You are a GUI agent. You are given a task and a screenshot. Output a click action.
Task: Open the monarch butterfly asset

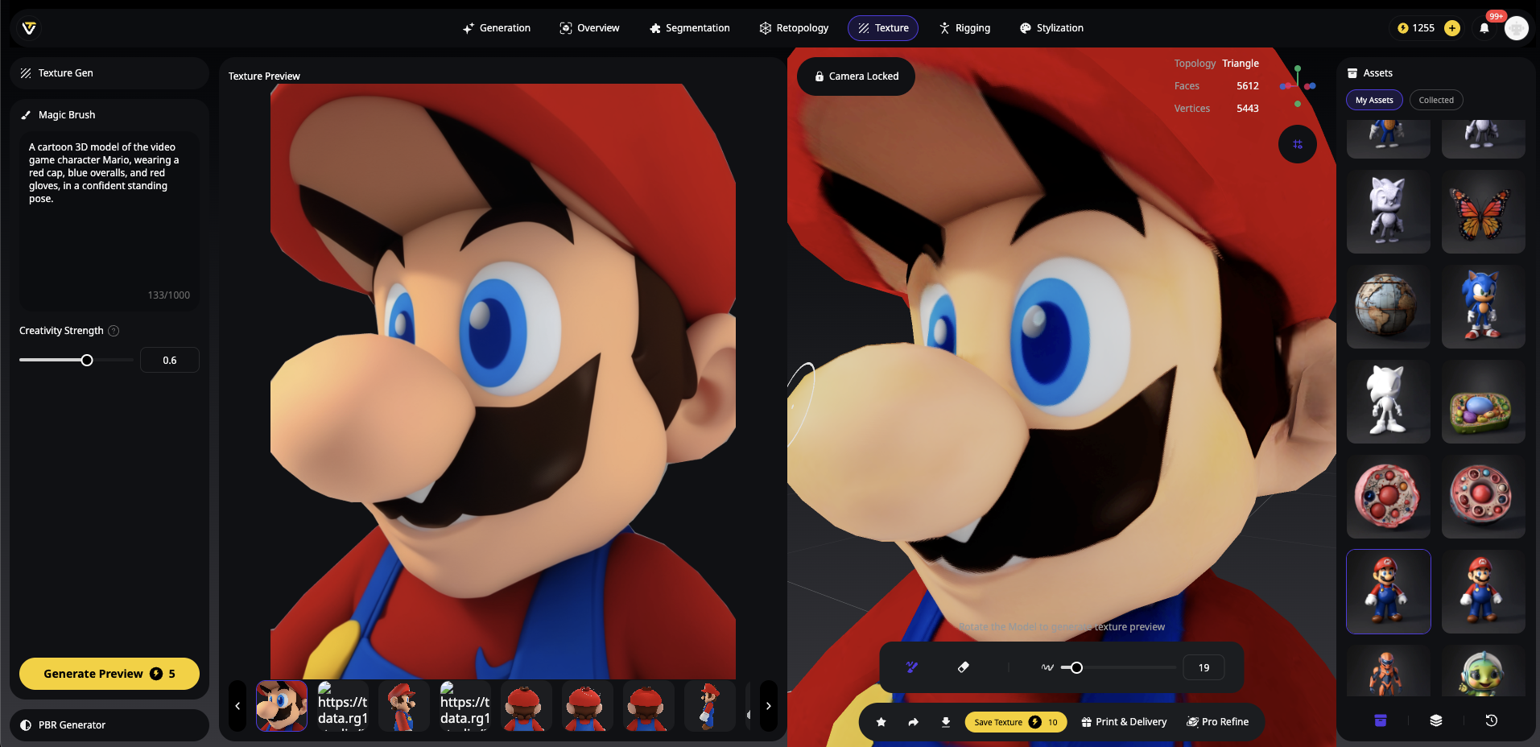1484,212
